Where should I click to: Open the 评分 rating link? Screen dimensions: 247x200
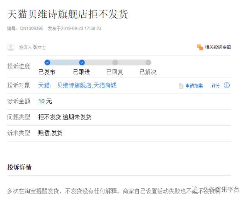(215, 86)
